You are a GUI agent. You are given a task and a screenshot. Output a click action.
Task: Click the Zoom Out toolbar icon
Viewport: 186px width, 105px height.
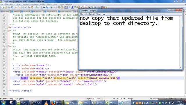[55, 7]
